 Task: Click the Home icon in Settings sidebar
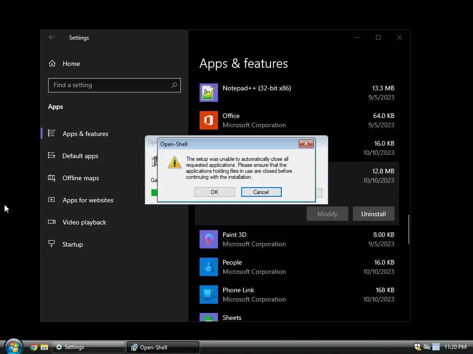pyautogui.click(x=52, y=64)
